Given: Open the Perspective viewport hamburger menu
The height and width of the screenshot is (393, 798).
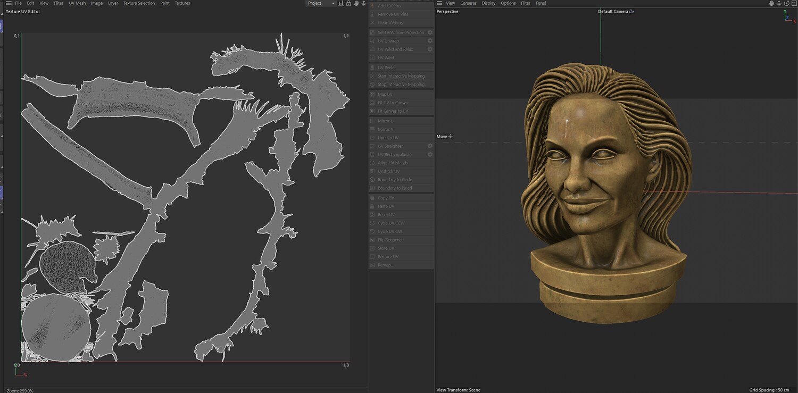Looking at the screenshot, I should 439,3.
